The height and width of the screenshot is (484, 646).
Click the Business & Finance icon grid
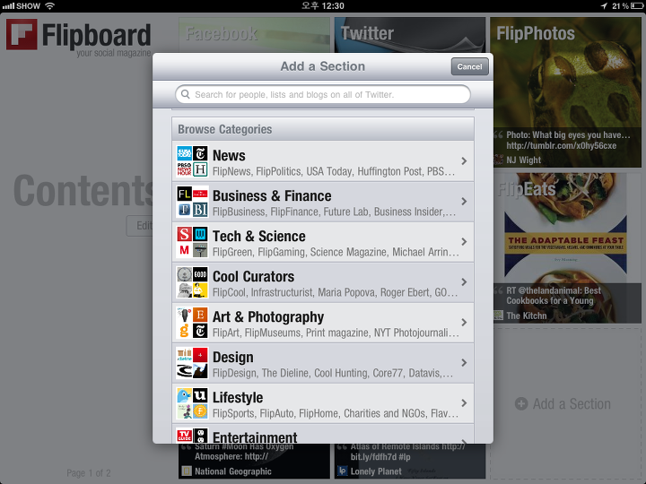192,202
